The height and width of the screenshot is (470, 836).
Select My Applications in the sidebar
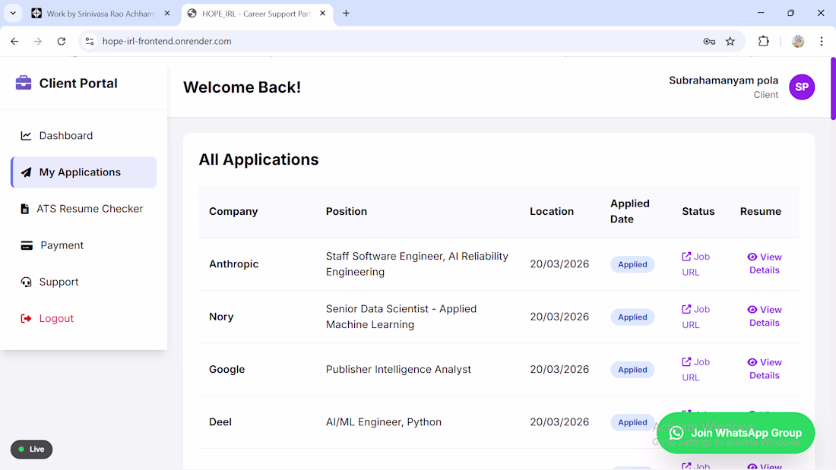[x=79, y=172]
